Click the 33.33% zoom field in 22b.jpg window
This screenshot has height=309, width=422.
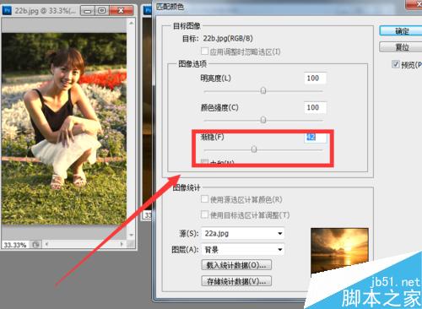[x=15, y=245]
